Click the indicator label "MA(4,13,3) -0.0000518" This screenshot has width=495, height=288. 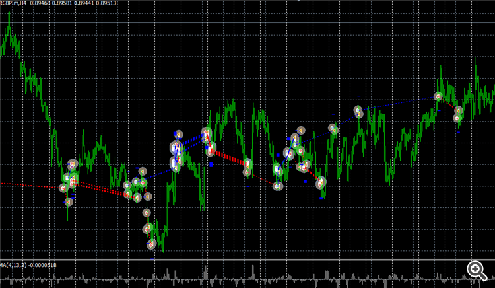pyautogui.click(x=28, y=265)
